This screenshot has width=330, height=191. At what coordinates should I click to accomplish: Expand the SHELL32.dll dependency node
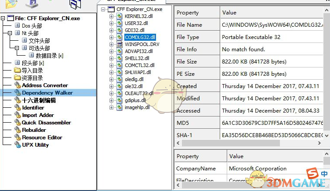(x=111, y=58)
